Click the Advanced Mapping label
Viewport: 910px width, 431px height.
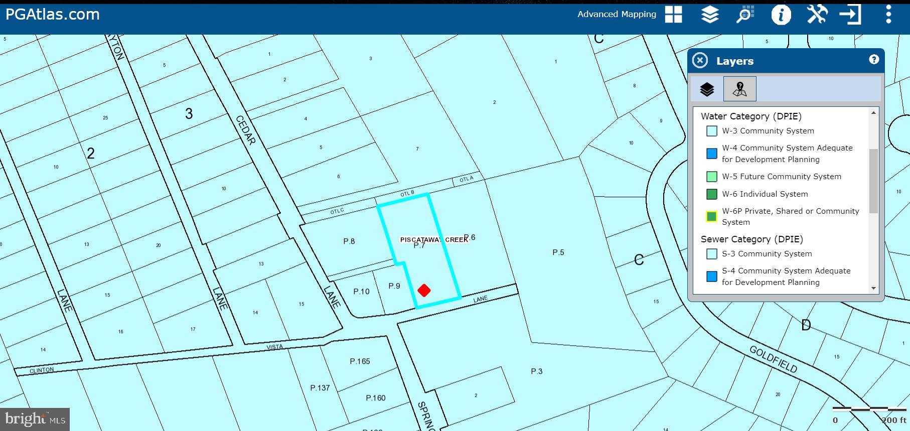click(617, 14)
